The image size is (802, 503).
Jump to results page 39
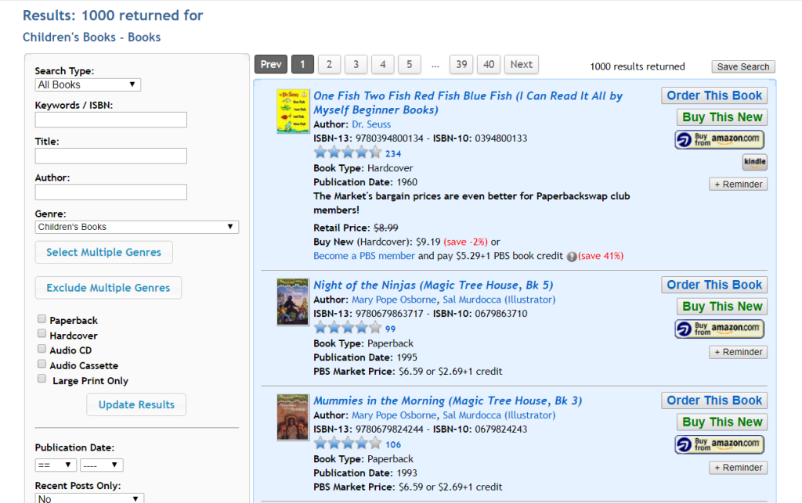coord(461,64)
